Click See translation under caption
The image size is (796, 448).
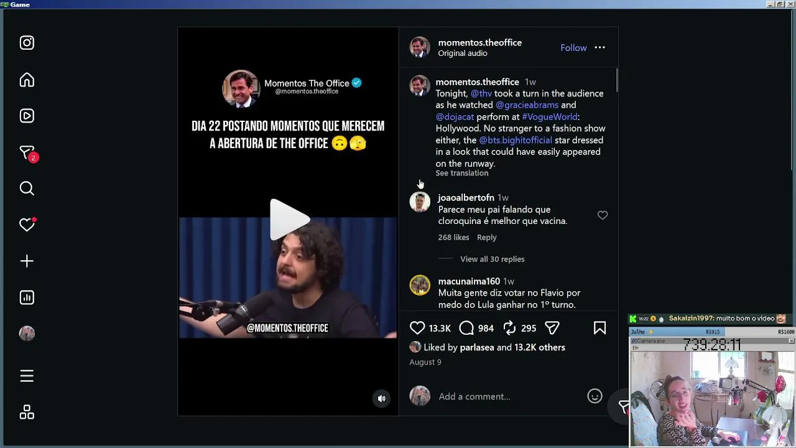coord(462,174)
